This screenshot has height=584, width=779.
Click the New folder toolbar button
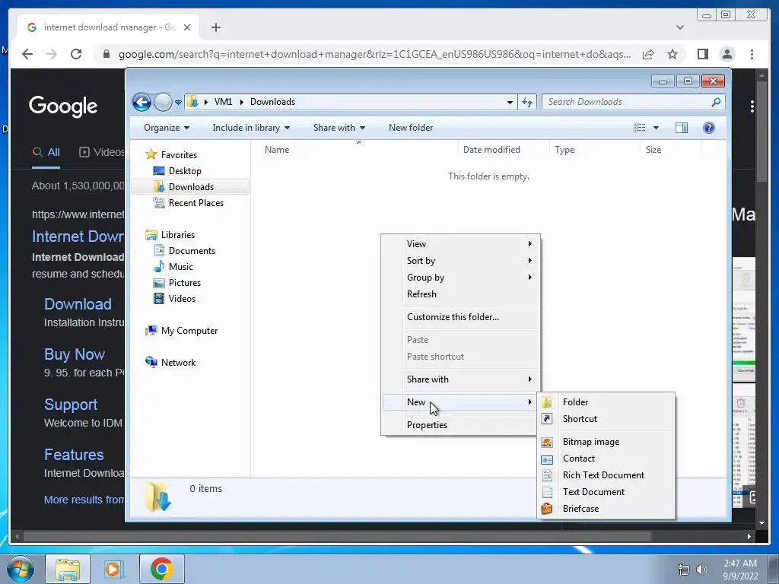click(411, 128)
